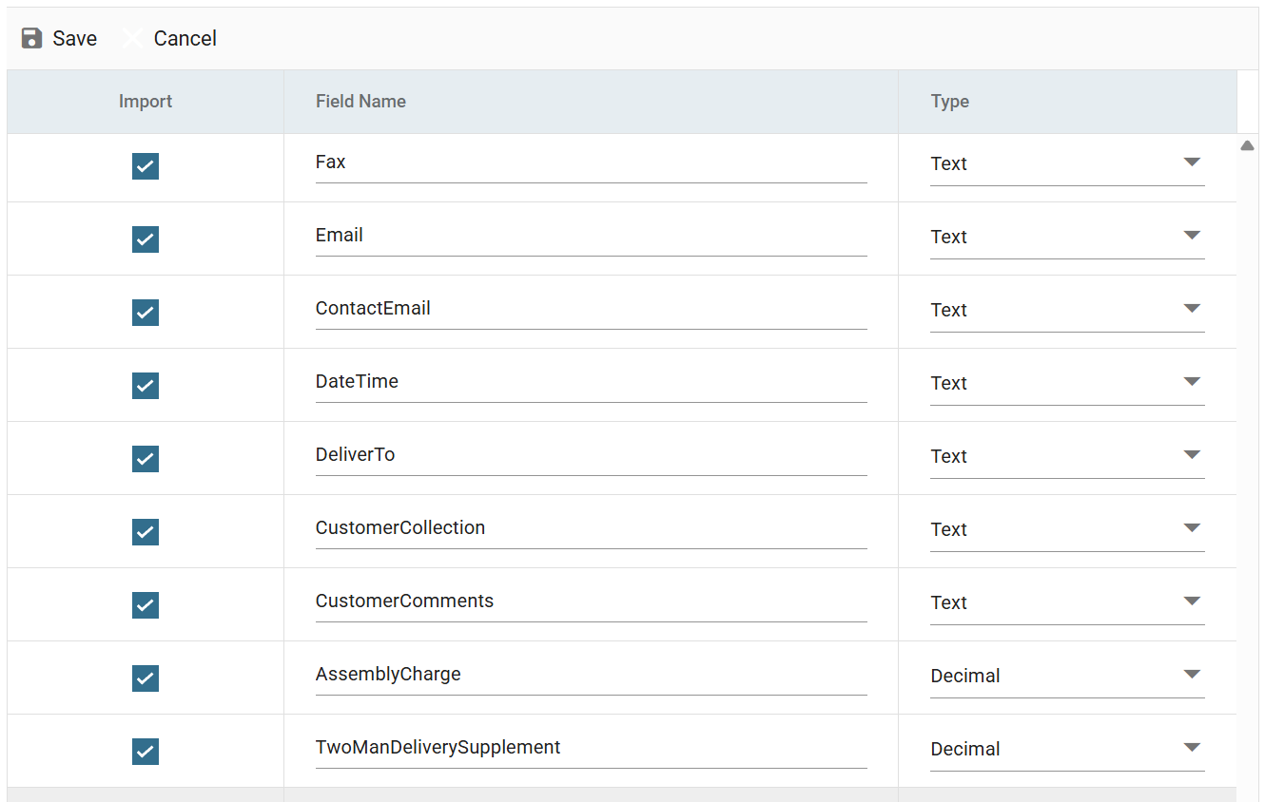
Task: Edit the Email field name input
Action: click(x=591, y=236)
